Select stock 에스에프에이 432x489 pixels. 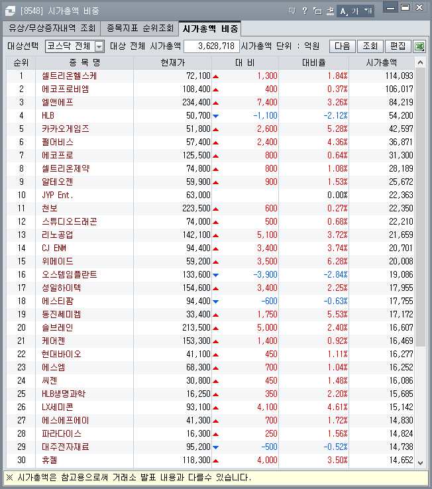pos(66,420)
